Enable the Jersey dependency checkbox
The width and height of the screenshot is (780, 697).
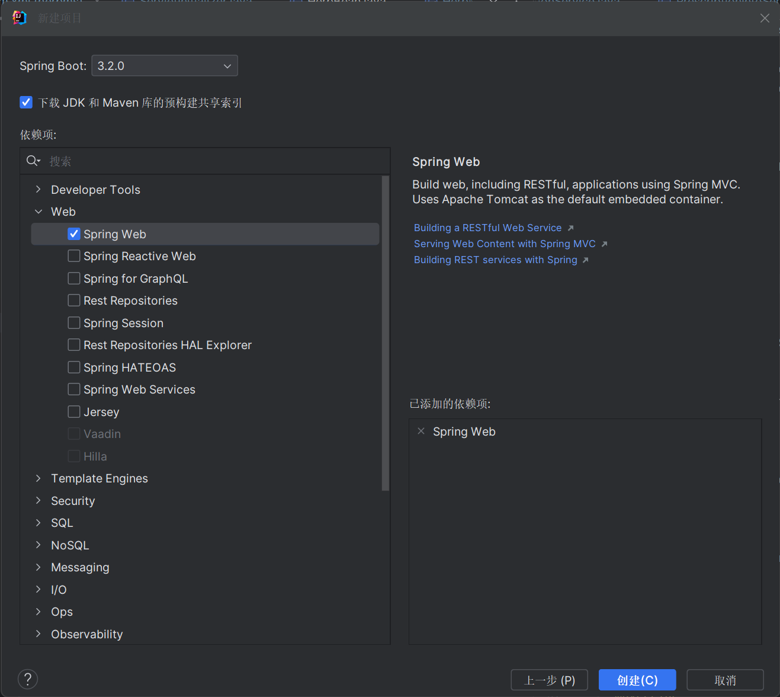point(74,412)
